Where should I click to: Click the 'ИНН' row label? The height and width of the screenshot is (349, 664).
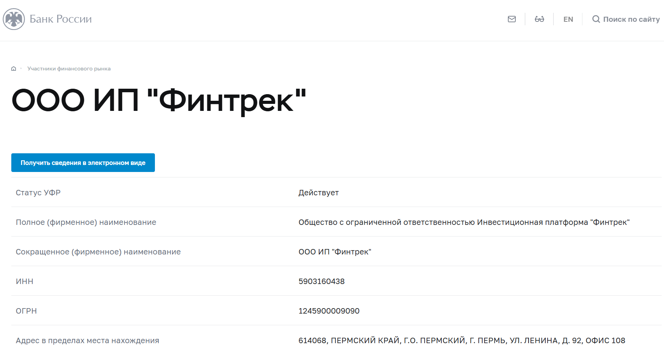point(25,281)
